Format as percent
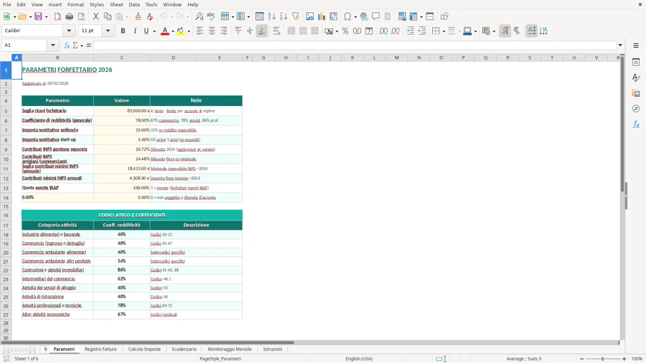Image resolution: width=646 pixels, height=363 pixels. 345,31
